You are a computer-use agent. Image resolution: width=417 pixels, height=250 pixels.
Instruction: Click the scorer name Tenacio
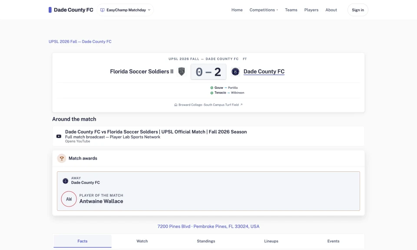click(220, 93)
